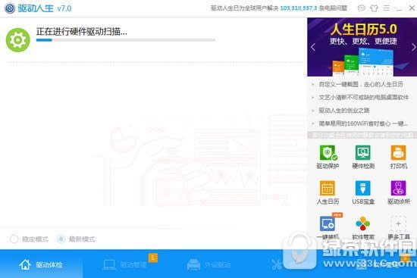Show next banner with right arrow
417x278 pixels.
click(x=413, y=47)
